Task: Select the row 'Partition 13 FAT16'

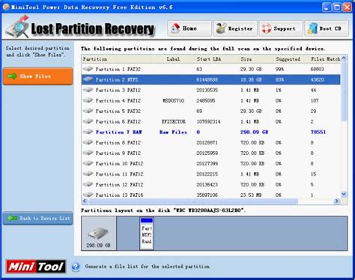Action: tap(211, 194)
